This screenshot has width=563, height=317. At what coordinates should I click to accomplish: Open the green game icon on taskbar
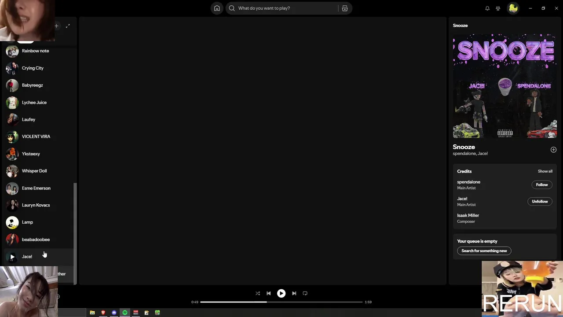[157, 313]
